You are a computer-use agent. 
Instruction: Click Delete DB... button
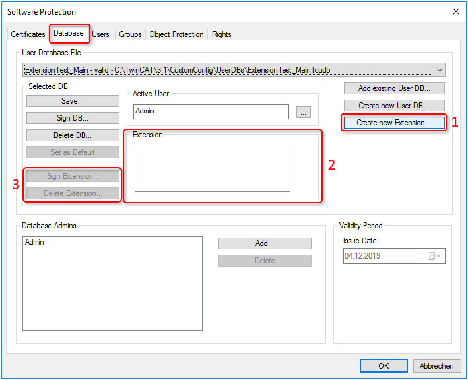click(73, 135)
